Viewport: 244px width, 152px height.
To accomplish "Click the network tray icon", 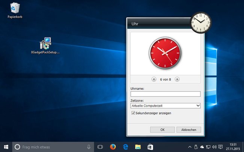I will [x=208, y=147].
